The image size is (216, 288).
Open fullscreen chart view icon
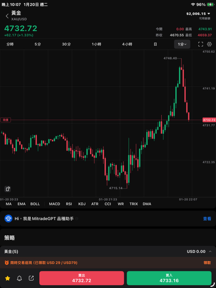coord(201,44)
